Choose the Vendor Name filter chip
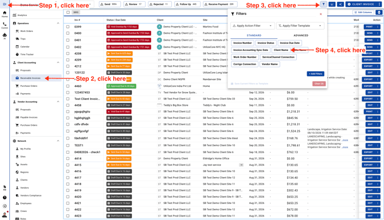Image resolution: width=384 pixels, height=220 pixels. (x=269, y=64)
